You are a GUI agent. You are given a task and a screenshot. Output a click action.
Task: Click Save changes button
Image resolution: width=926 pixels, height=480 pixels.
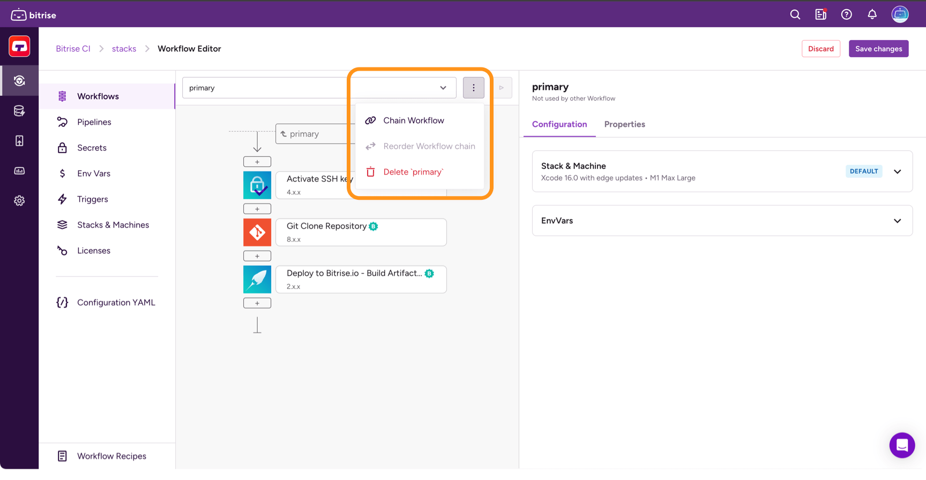tap(879, 49)
